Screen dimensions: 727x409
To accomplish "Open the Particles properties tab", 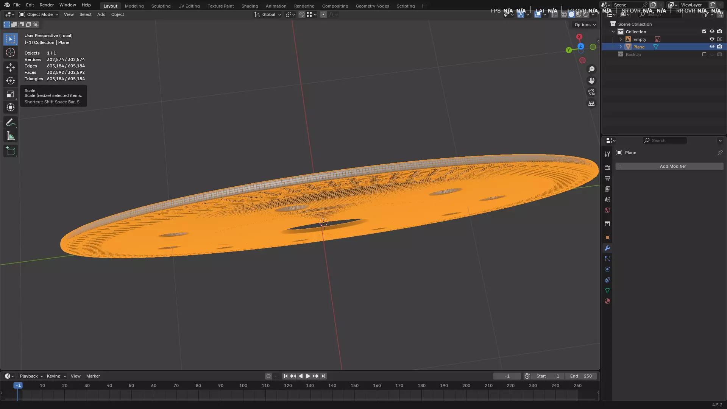I will click(607, 259).
